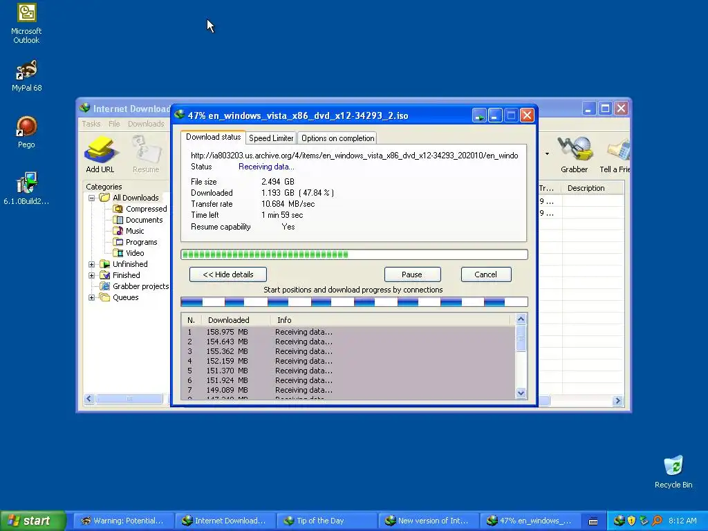Click the IDM icon in the system tray

[619, 521]
